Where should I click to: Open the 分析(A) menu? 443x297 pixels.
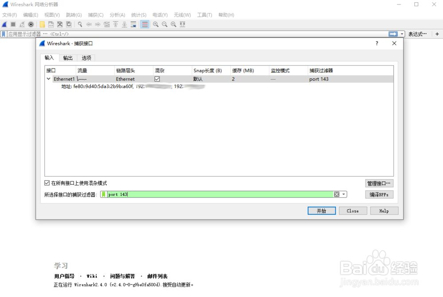click(x=117, y=15)
